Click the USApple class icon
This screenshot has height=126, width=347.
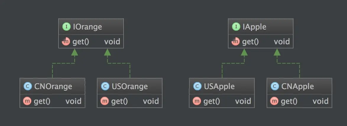pos(197,86)
